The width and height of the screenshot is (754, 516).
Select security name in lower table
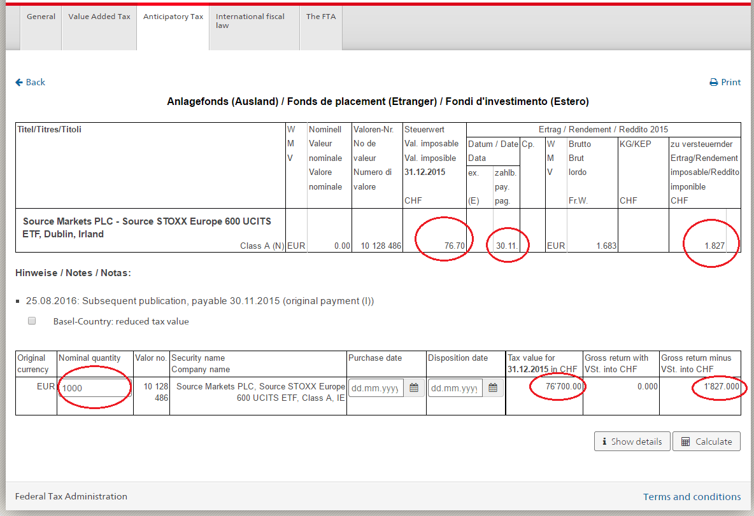[260, 392]
